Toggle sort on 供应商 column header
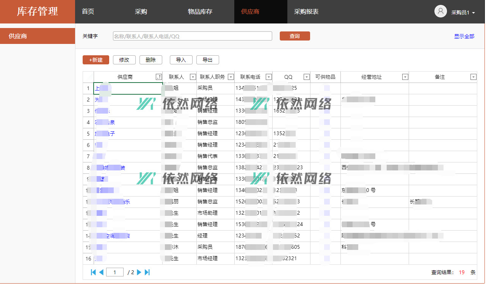 click(159, 77)
